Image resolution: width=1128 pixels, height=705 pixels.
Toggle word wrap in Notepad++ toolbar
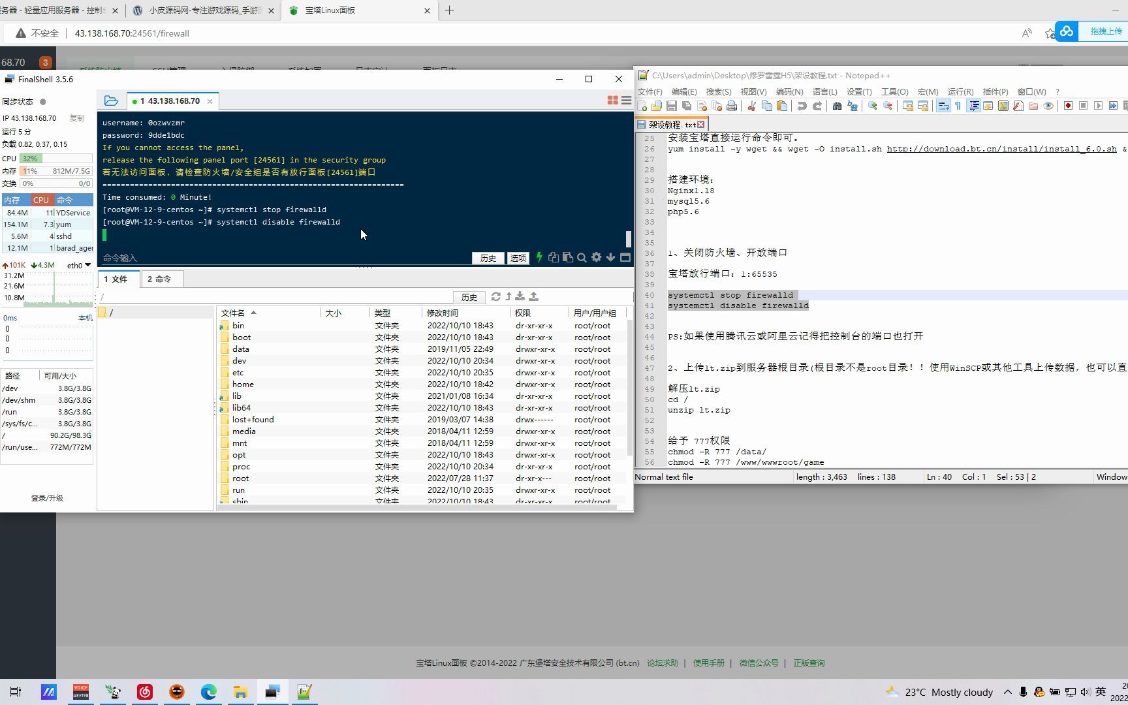pos(943,106)
